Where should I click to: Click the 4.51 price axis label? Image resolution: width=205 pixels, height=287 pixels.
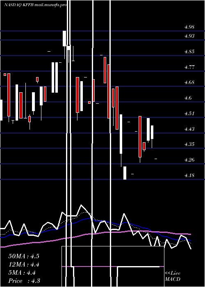[189, 114]
